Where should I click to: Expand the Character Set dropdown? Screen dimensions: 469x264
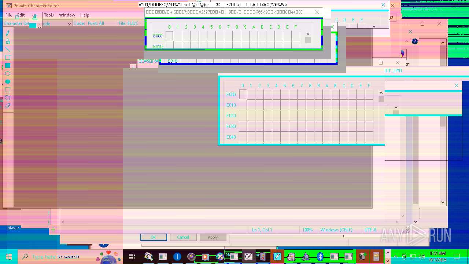(x=69, y=23)
